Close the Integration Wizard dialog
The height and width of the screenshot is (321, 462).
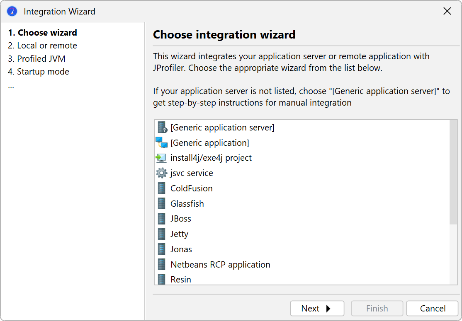click(x=447, y=12)
